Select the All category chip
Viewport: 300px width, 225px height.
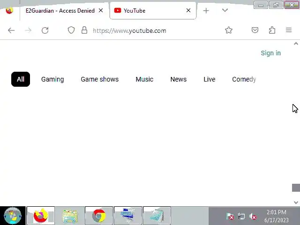[21, 79]
